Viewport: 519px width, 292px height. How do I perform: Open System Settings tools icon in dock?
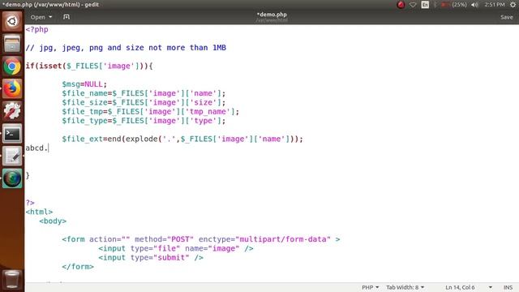click(12, 111)
